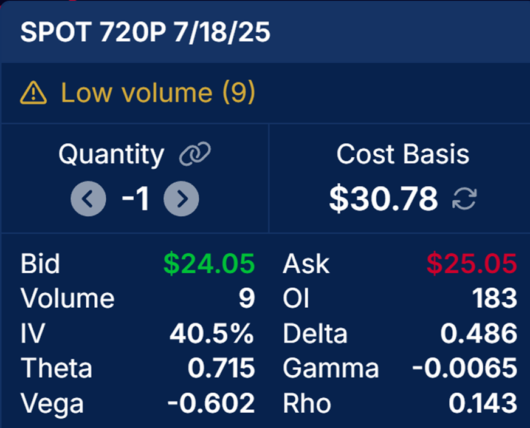The height and width of the screenshot is (428, 530).
Task: Select the Low volume (9) warning text
Action: (158, 92)
